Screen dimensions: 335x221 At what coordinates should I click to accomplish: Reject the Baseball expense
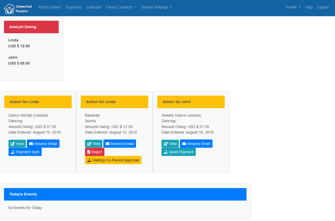pos(95,152)
